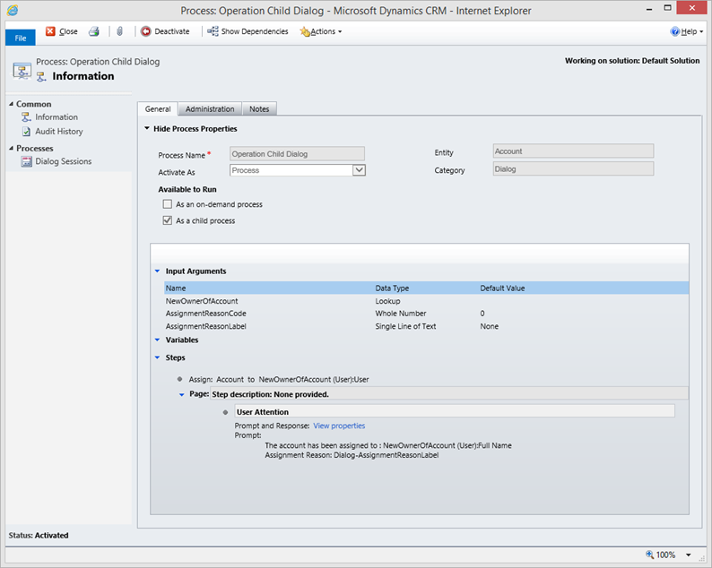Click the Audit History sidebar icon

[x=26, y=132]
